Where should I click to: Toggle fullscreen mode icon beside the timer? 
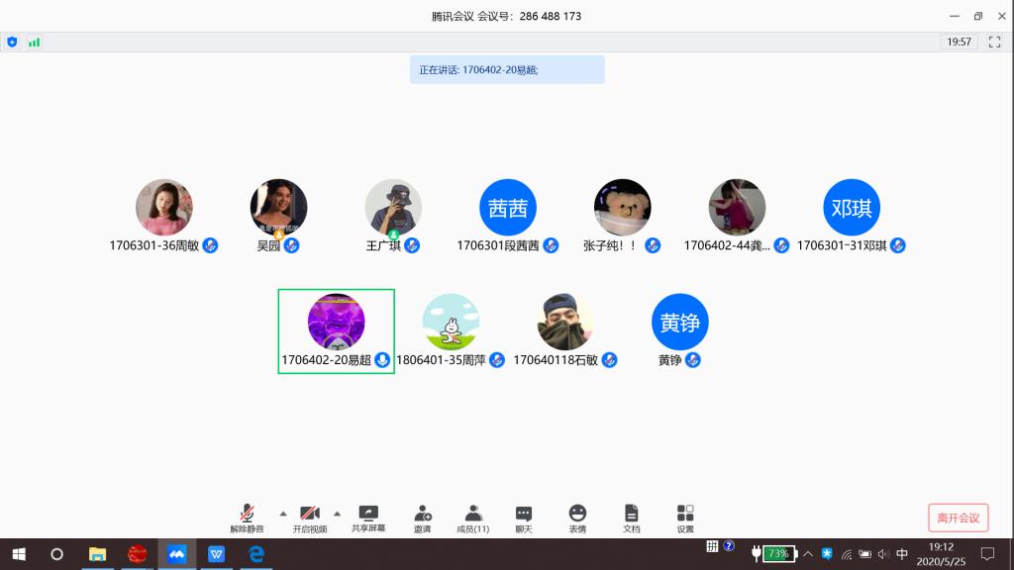[994, 42]
